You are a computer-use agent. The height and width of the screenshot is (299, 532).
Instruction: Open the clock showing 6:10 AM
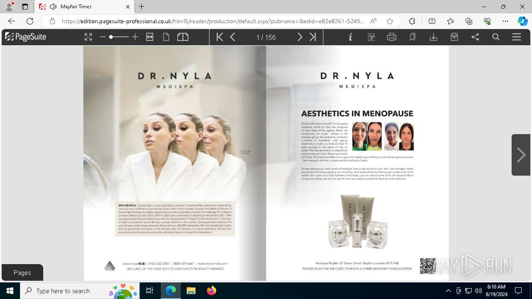click(x=496, y=291)
